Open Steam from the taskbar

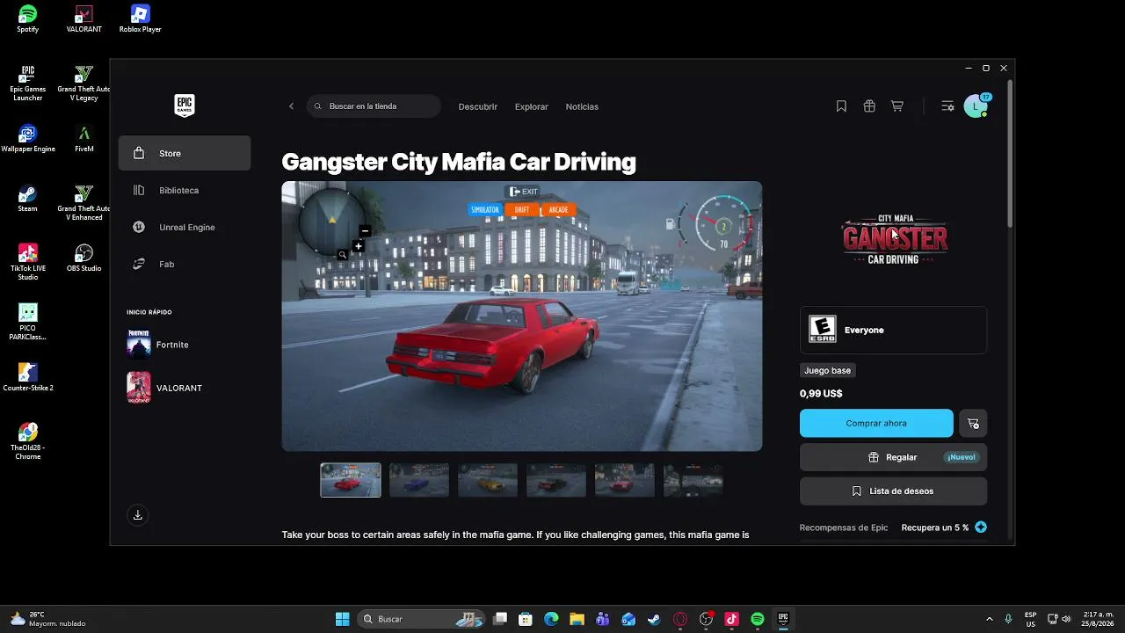pos(654,619)
